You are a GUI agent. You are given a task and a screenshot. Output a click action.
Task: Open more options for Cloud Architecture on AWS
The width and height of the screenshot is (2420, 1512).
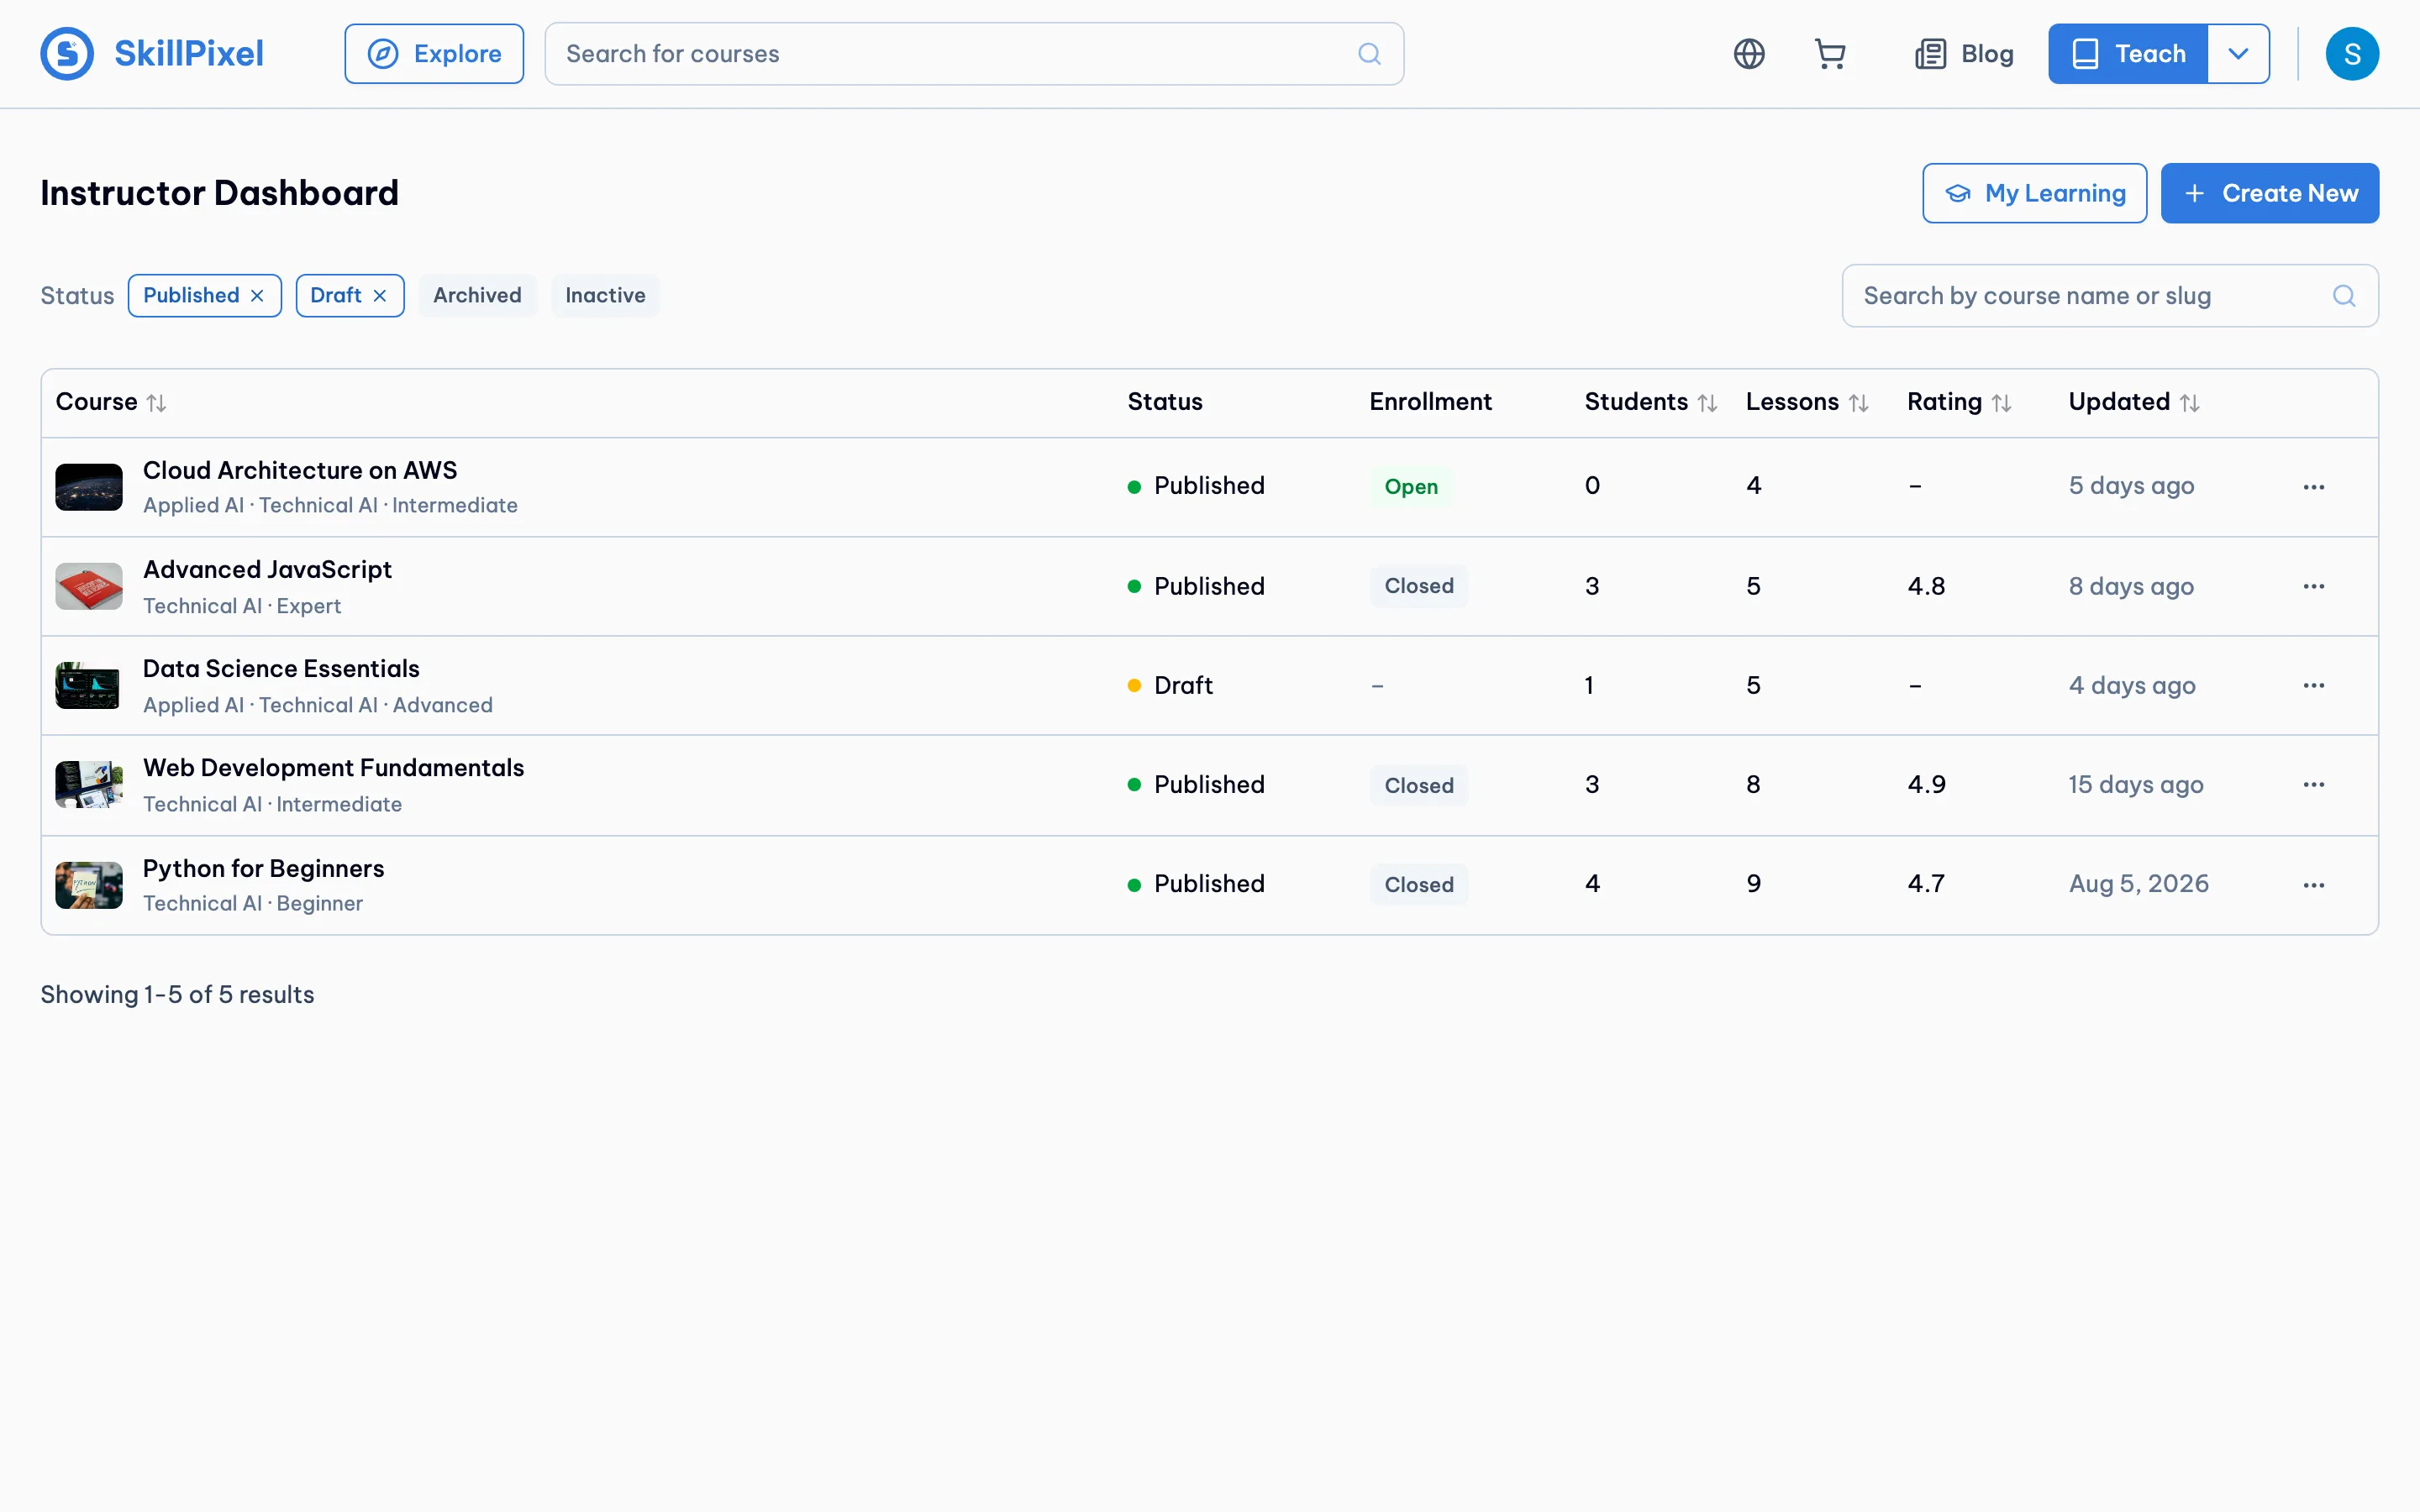tap(2313, 487)
